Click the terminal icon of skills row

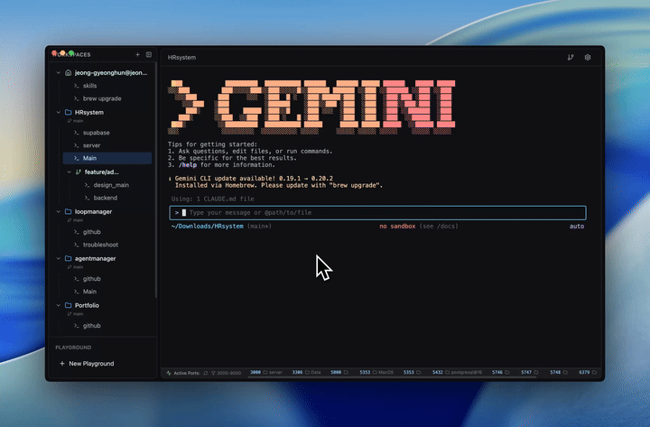(x=76, y=86)
